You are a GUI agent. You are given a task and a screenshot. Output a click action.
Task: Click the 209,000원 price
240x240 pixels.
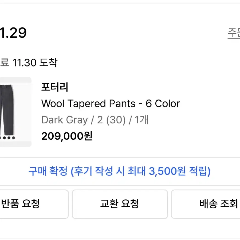67,136
